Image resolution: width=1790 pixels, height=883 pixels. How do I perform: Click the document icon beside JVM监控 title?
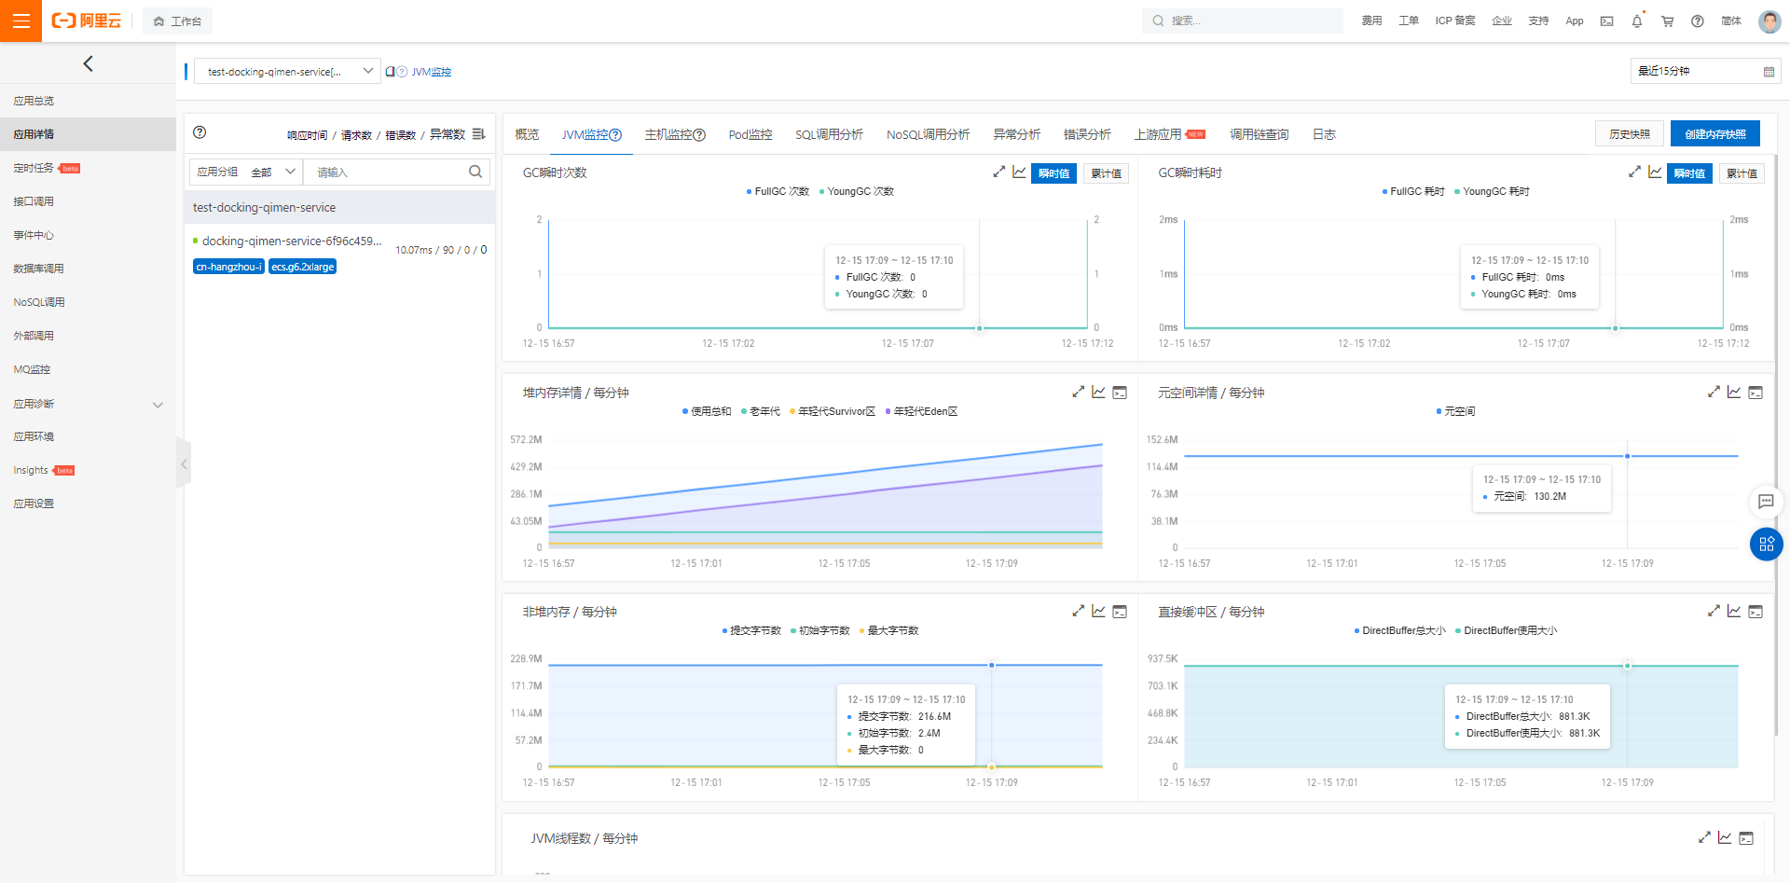(391, 72)
